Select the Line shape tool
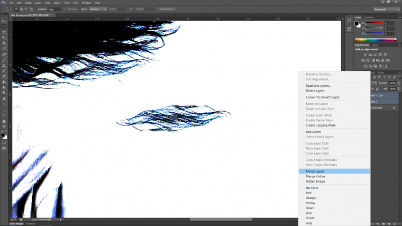 pos(4,115)
